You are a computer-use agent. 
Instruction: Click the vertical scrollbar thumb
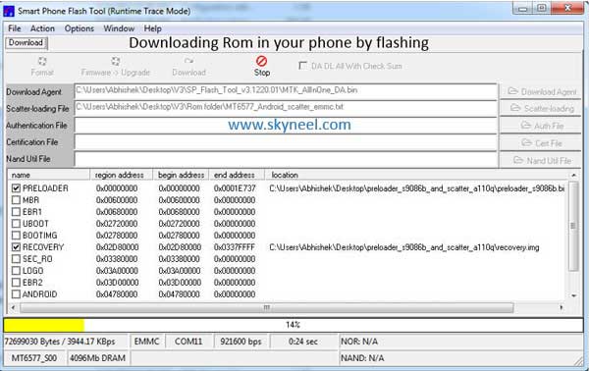click(x=573, y=226)
